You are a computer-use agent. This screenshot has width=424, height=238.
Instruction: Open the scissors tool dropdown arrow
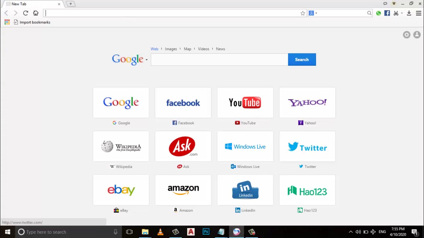(402, 13)
